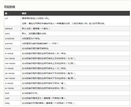Select the 'w-resize' table entry

(x=9, y=88)
